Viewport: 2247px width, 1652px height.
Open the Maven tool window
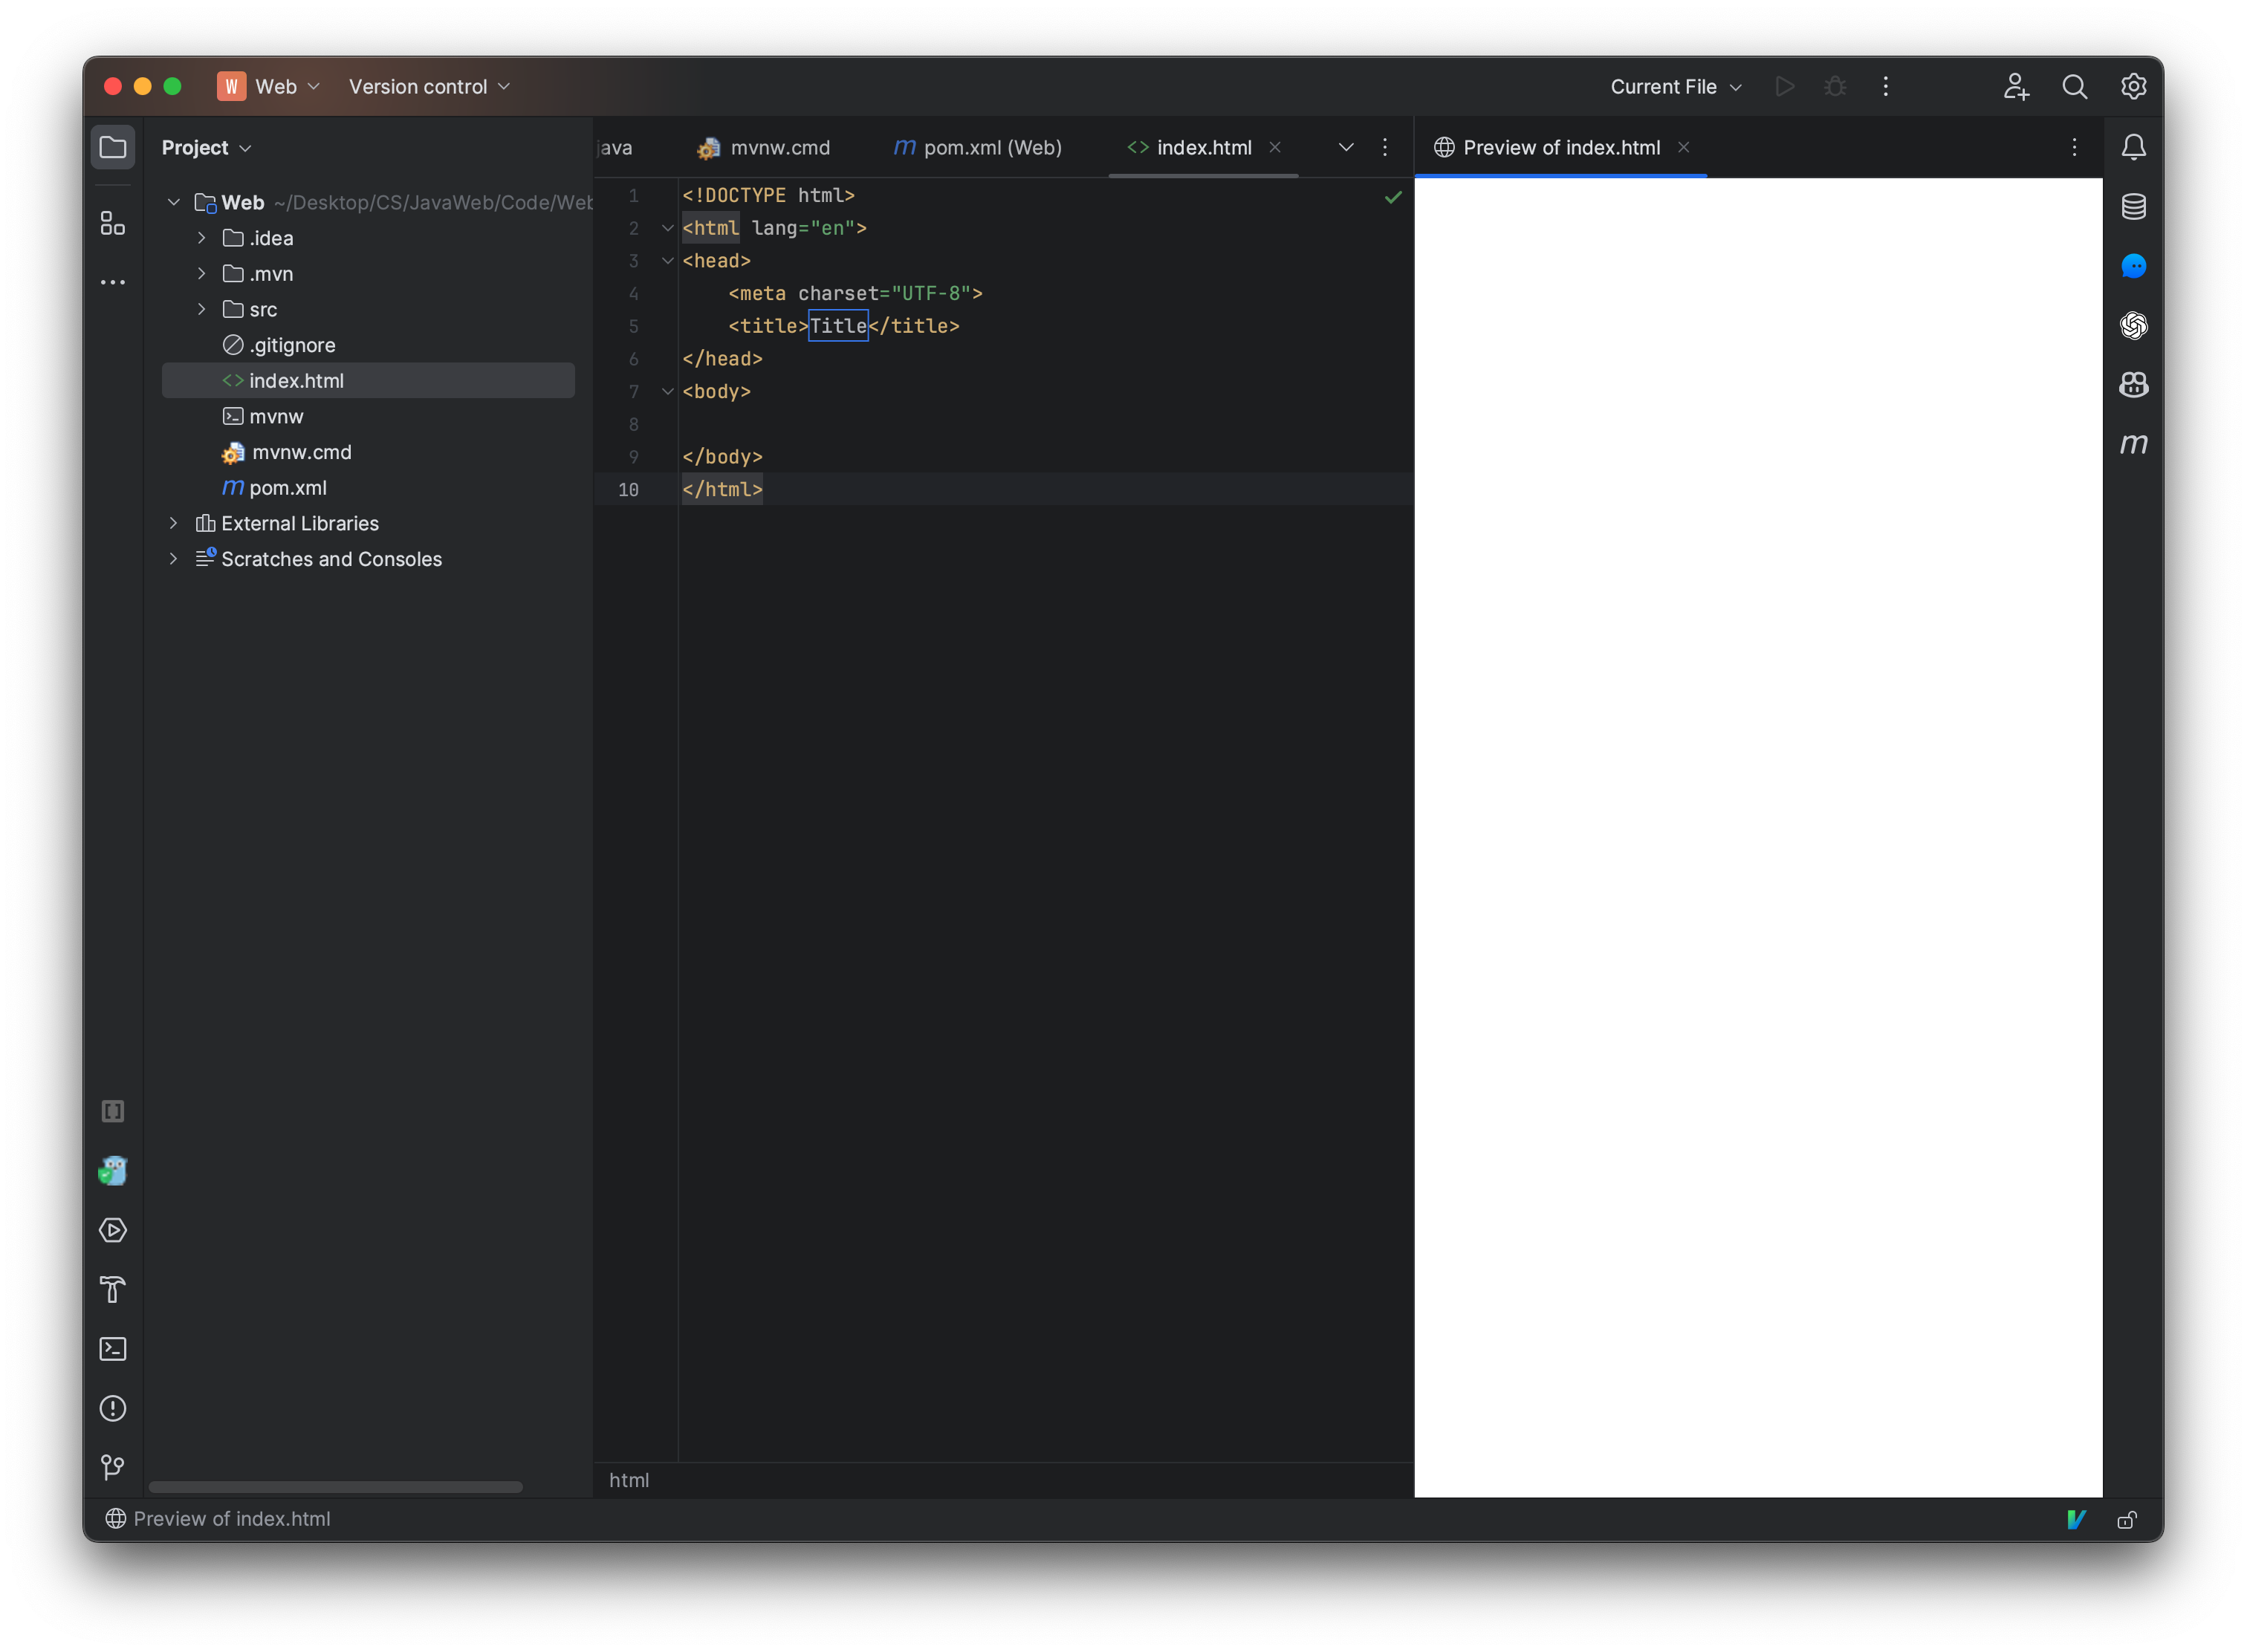pyautogui.click(x=2134, y=444)
